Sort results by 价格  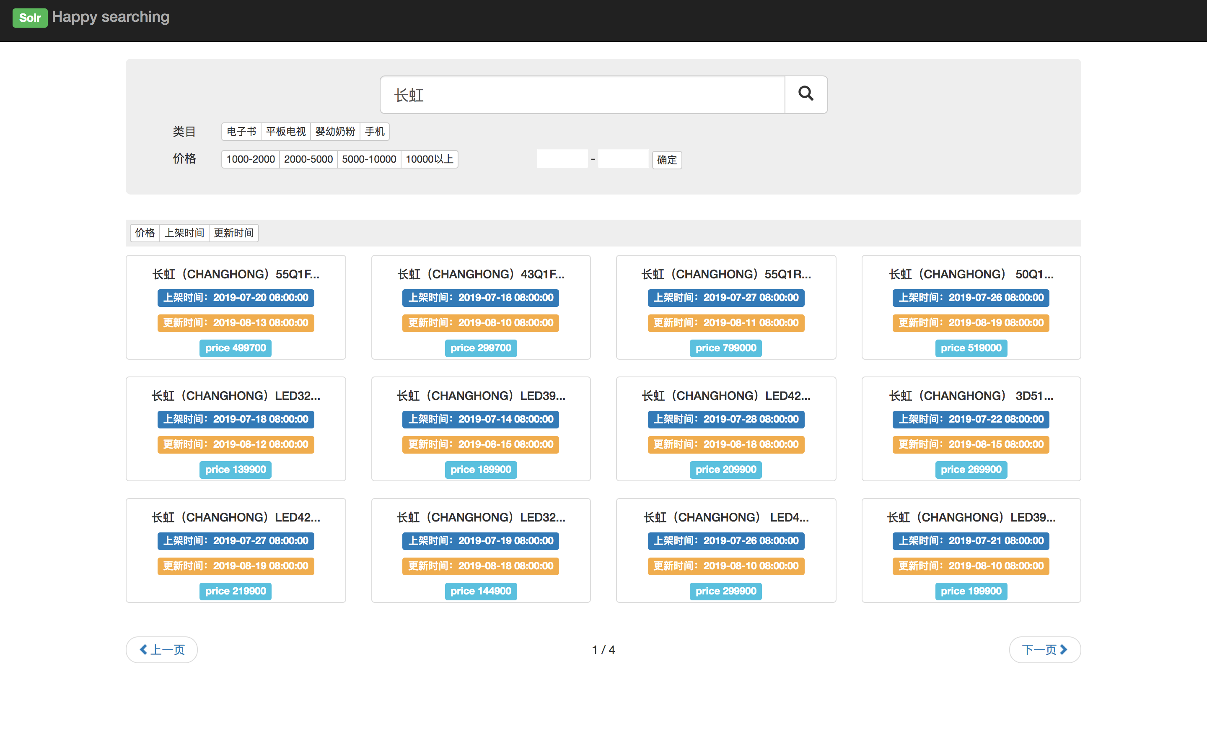[145, 233]
